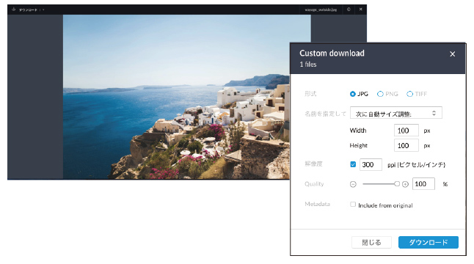Select the JPG format radio button
474x264 pixels.
click(x=352, y=94)
